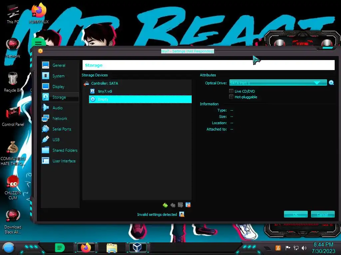Click the OK button
This screenshot has width=341, height=255.
(296, 214)
